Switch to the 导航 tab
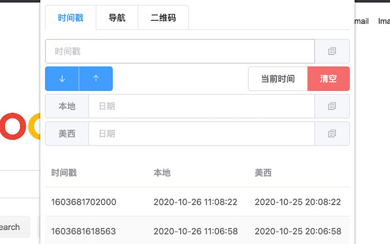This screenshot has width=390, height=244. (x=117, y=17)
